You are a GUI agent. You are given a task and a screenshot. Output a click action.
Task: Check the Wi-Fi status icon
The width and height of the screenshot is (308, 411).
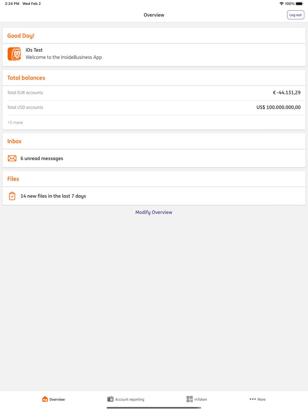click(282, 4)
